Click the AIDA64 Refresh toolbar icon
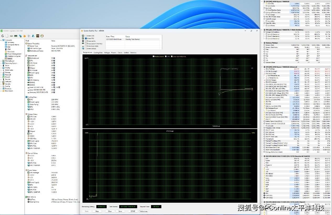 (x=3, y=36)
